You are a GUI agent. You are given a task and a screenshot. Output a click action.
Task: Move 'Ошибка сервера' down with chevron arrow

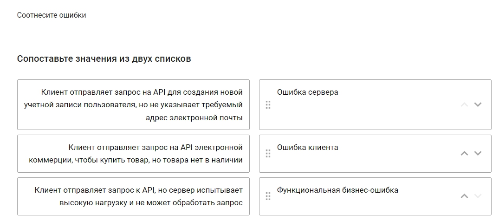pos(478,104)
